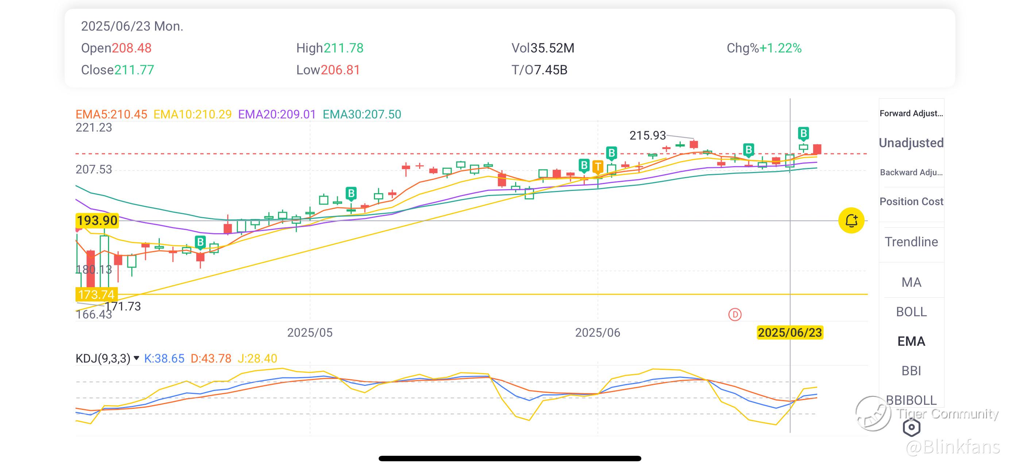The height and width of the screenshot is (470, 1020).
Task: Tap the Tiger Community logo watermark
Action: (873, 414)
